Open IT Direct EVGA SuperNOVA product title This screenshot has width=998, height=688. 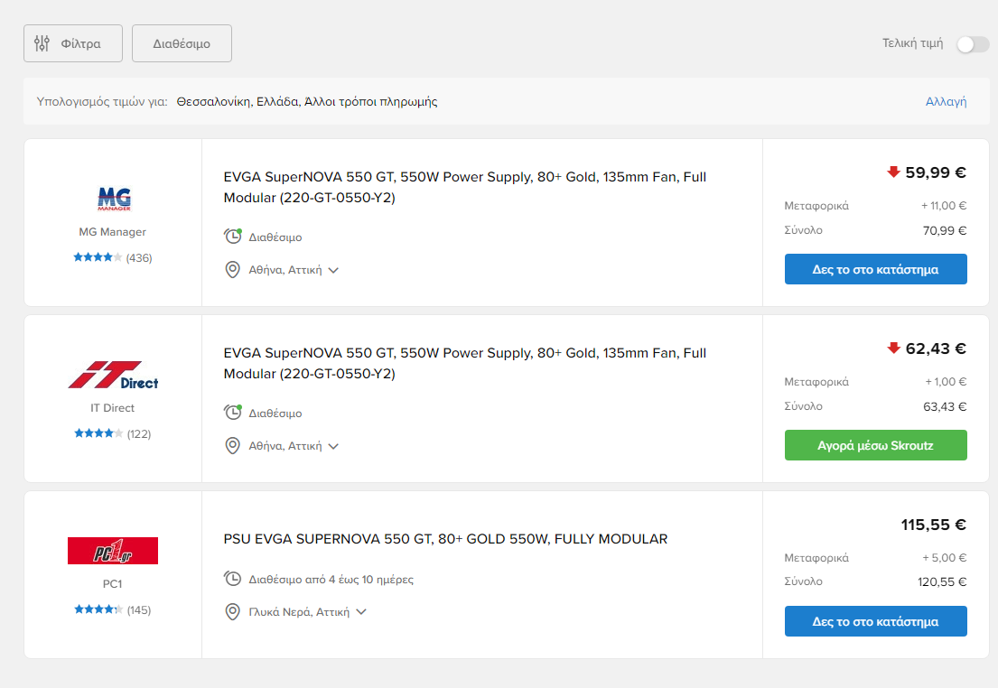coord(464,363)
